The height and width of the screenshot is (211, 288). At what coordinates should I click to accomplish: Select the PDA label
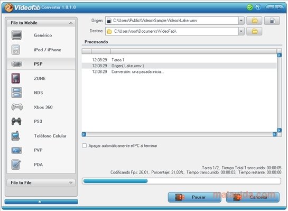pos(38,164)
